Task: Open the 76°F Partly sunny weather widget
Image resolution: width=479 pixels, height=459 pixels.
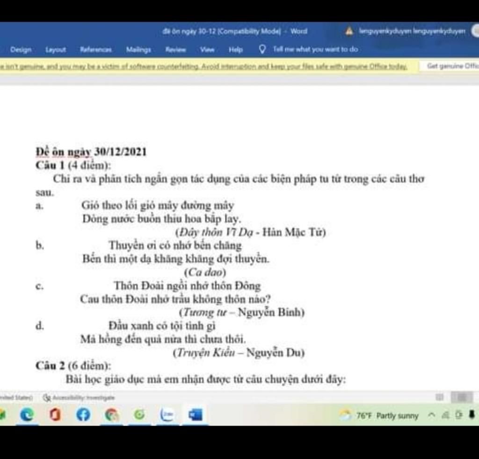Action: (x=378, y=416)
